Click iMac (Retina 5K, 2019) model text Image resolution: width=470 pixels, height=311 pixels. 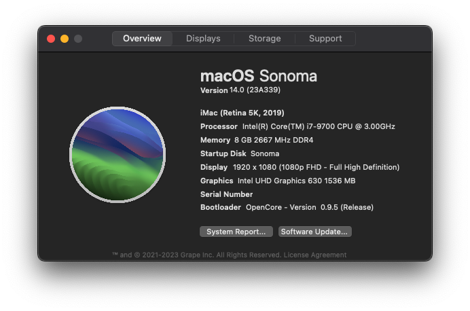242,113
